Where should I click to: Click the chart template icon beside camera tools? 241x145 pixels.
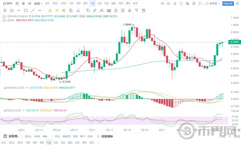coord(187,3)
